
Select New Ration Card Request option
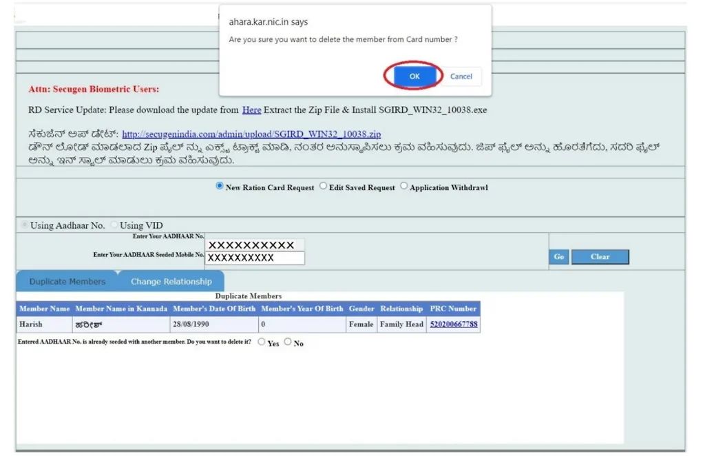220,186
